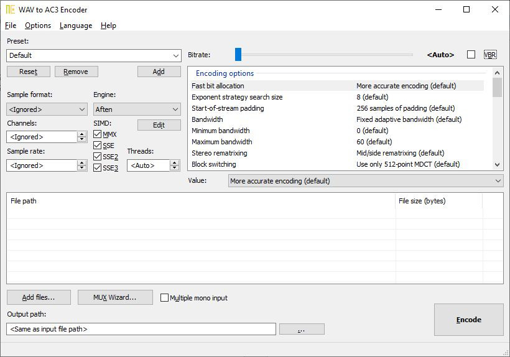The image size is (510, 357).
Task: Click inside the Channels field
Action: [x=42, y=137]
